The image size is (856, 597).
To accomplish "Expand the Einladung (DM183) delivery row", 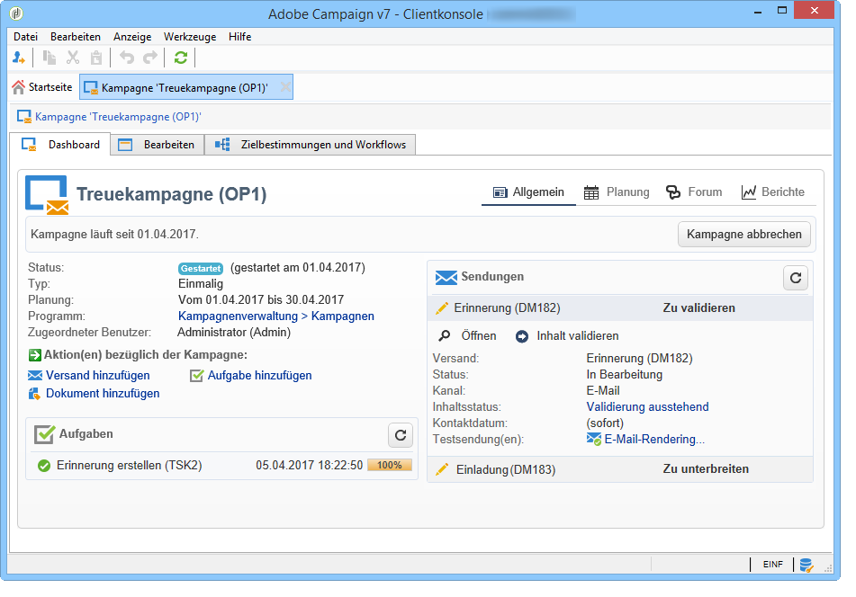I will 620,468.
